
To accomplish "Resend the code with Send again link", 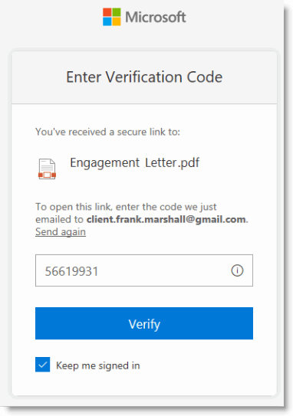I will [61, 232].
